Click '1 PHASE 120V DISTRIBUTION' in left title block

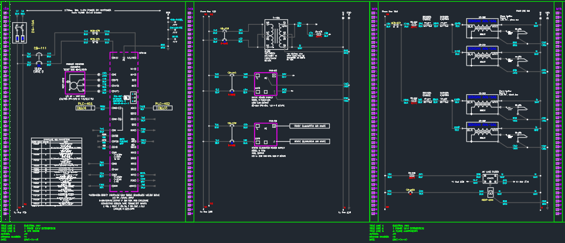(x=40, y=228)
